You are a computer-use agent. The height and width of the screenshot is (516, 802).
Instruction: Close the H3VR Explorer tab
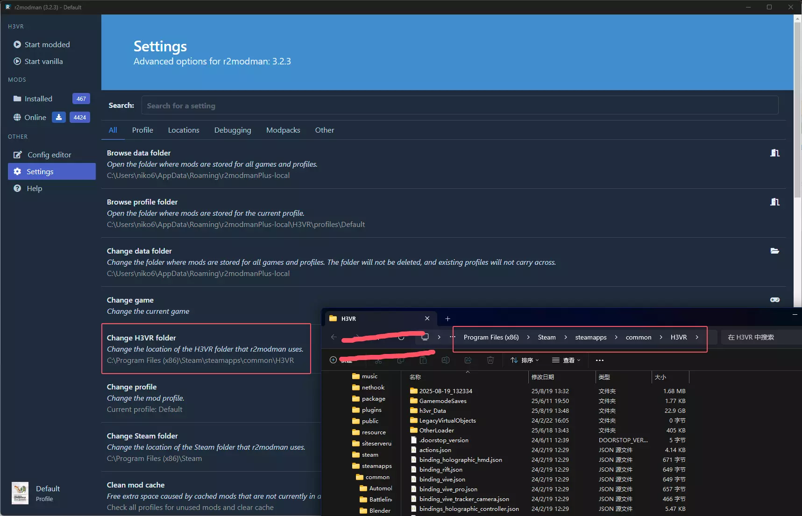tap(427, 318)
